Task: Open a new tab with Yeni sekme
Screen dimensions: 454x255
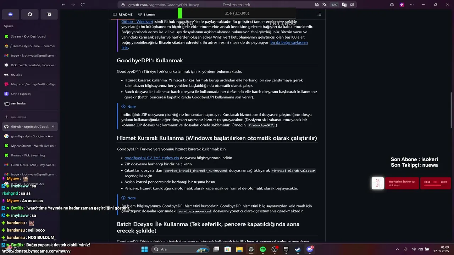Action: pyautogui.click(x=30, y=117)
